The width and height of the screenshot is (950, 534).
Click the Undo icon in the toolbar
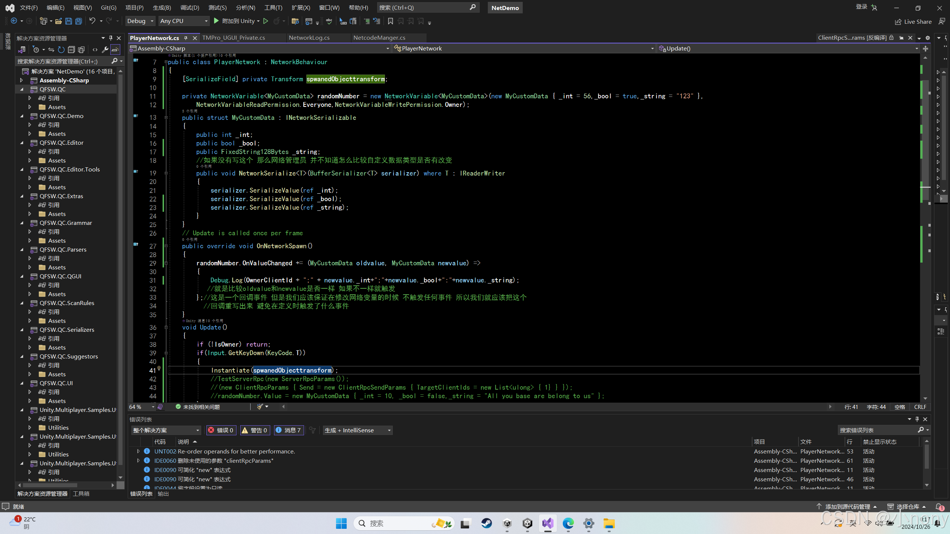coord(92,21)
